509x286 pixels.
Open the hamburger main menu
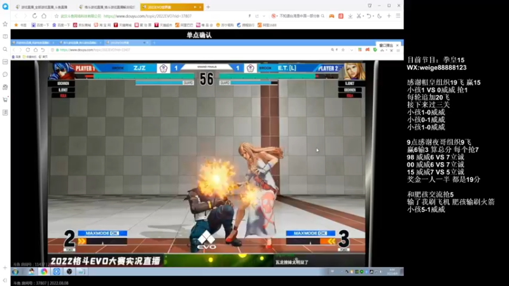[398, 16]
